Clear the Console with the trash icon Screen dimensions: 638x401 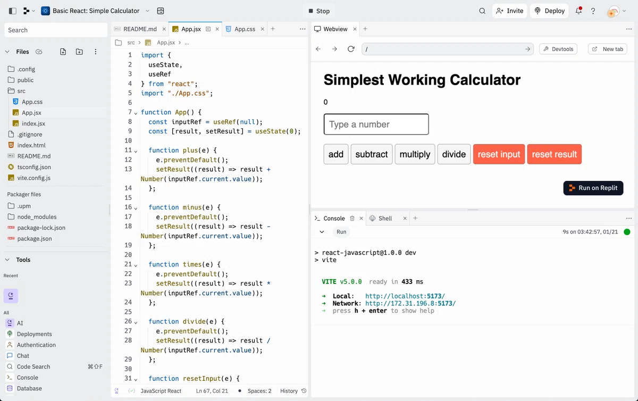pyautogui.click(x=352, y=218)
